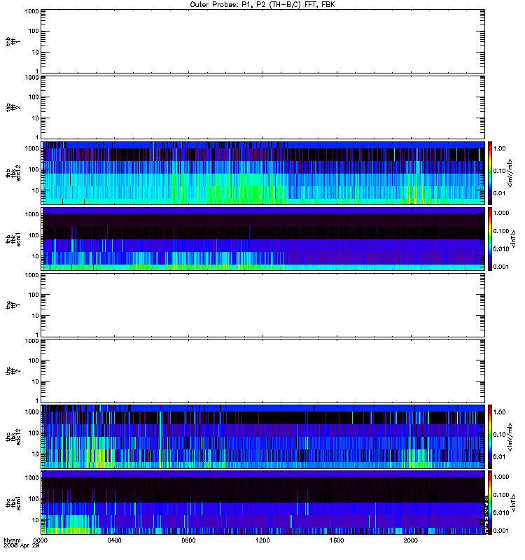Click the '100' y-tick of the top thb panel
The image size is (525, 560).
(x=34, y=31)
